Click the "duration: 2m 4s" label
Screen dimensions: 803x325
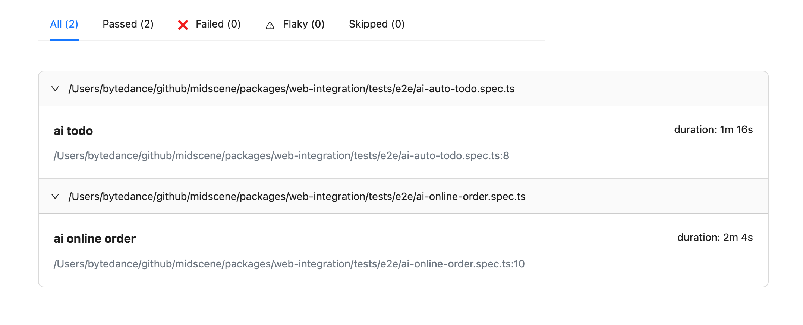pos(715,238)
